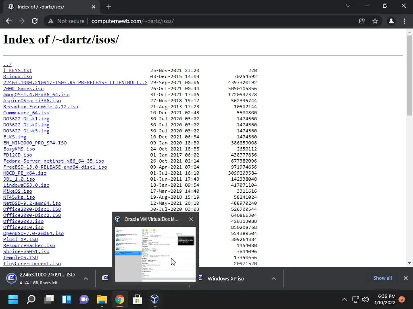The height and width of the screenshot is (309, 413).
Task: Click ELKS.img link
Action: coord(15,137)
